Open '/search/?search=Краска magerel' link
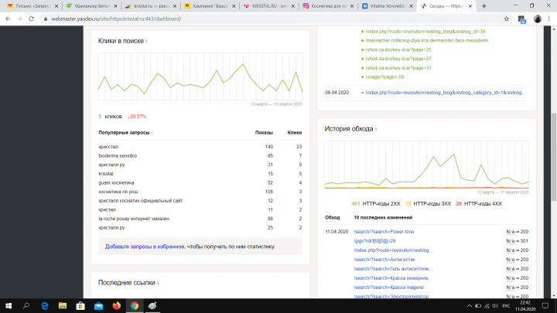557x313 pixels. pos(388,287)
